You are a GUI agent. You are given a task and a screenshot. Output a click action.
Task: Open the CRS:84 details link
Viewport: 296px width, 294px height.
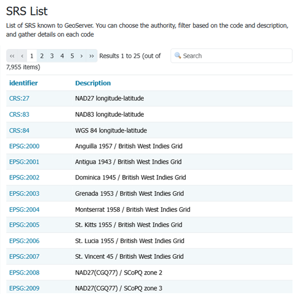click(19, 130)
